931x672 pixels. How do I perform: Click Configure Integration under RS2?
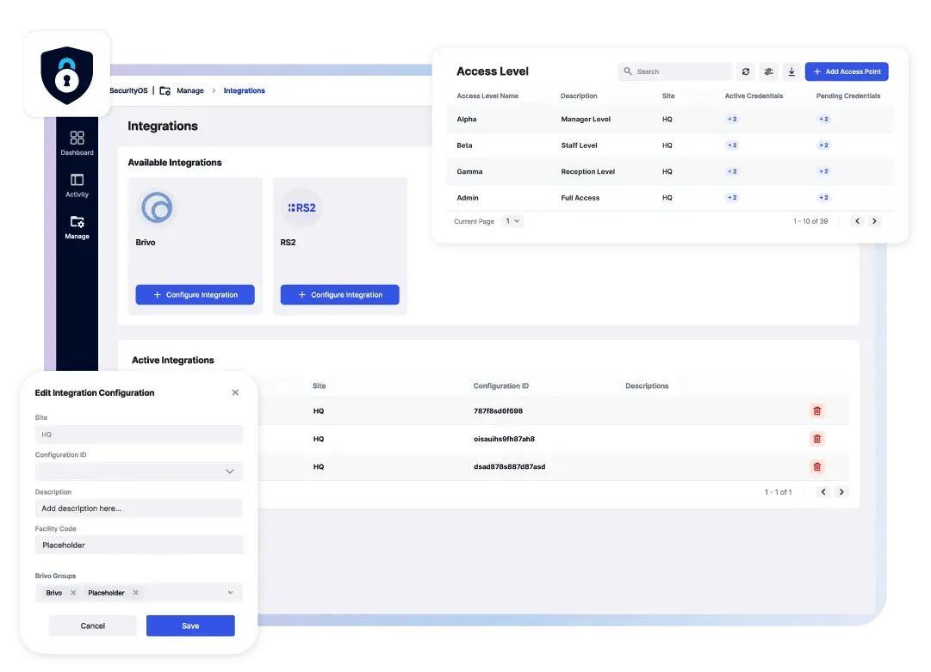339,294
